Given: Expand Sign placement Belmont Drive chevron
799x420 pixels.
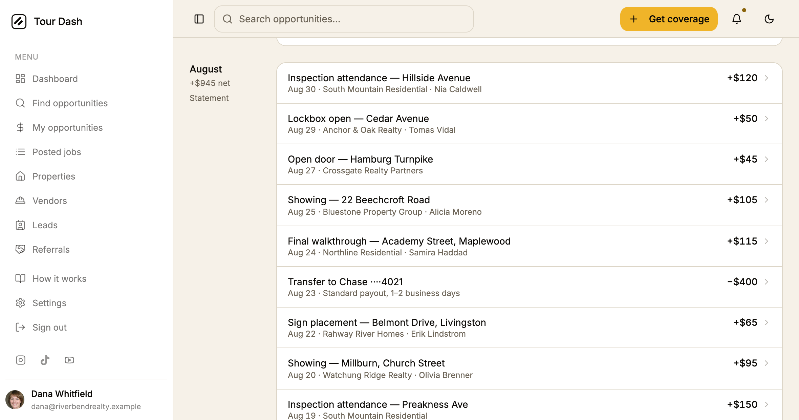Looking at the screenshot, I should tap(766, 322).
